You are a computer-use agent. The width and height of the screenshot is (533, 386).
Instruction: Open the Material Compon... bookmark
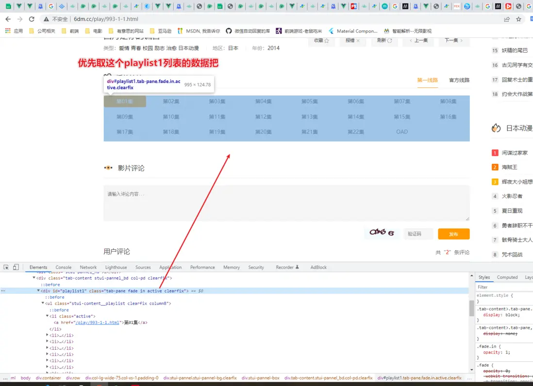point(353,31)
